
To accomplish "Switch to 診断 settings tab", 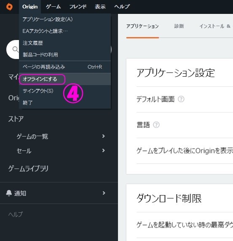I will [179, 26].
